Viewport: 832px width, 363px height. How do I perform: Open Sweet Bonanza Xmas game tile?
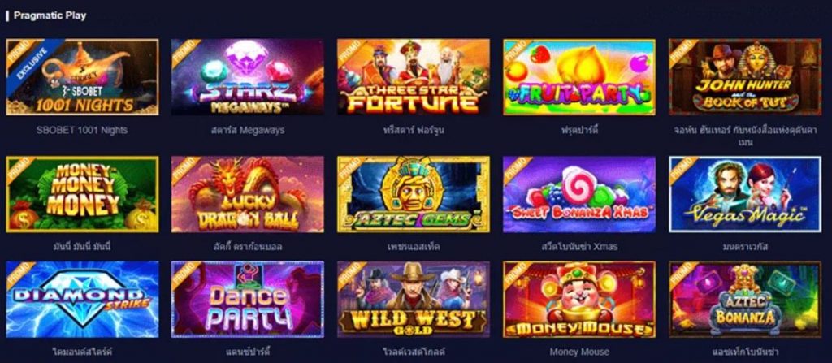pos(578,194)
